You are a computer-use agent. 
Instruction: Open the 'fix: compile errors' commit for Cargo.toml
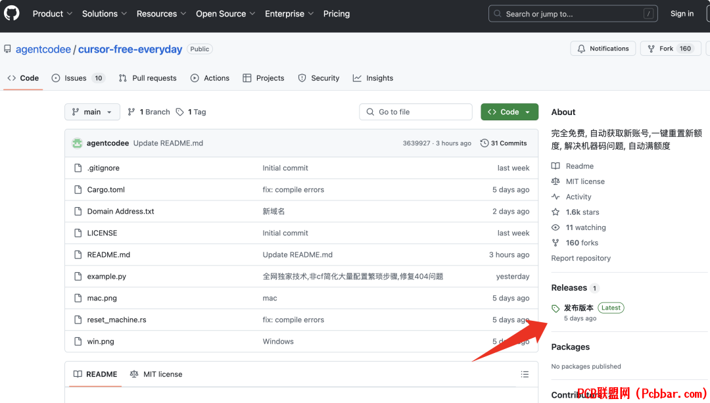click(x=293, y=190)
